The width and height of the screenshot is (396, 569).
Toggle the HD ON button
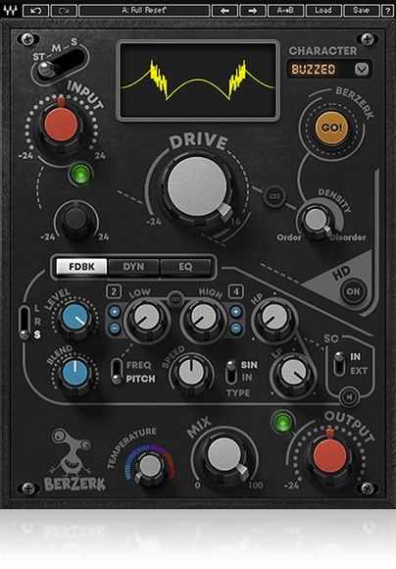tap(353, 291)
